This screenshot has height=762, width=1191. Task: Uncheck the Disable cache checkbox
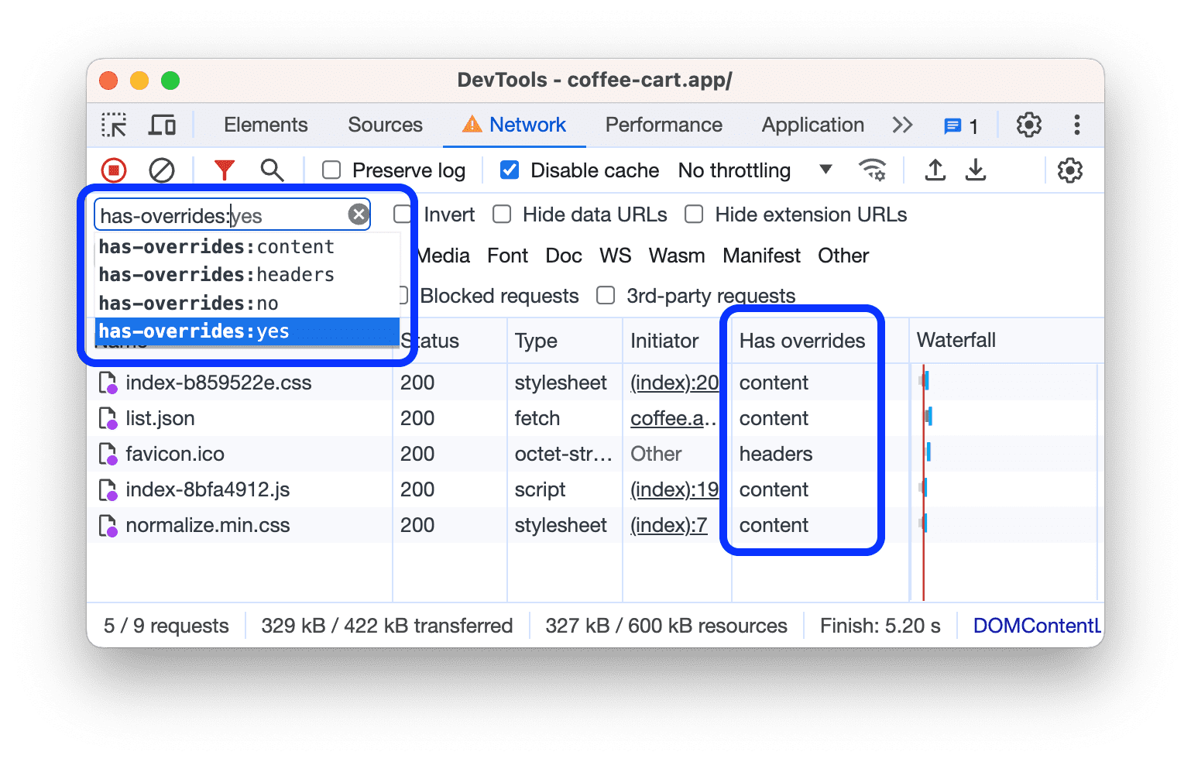click(x=509, y=170)
